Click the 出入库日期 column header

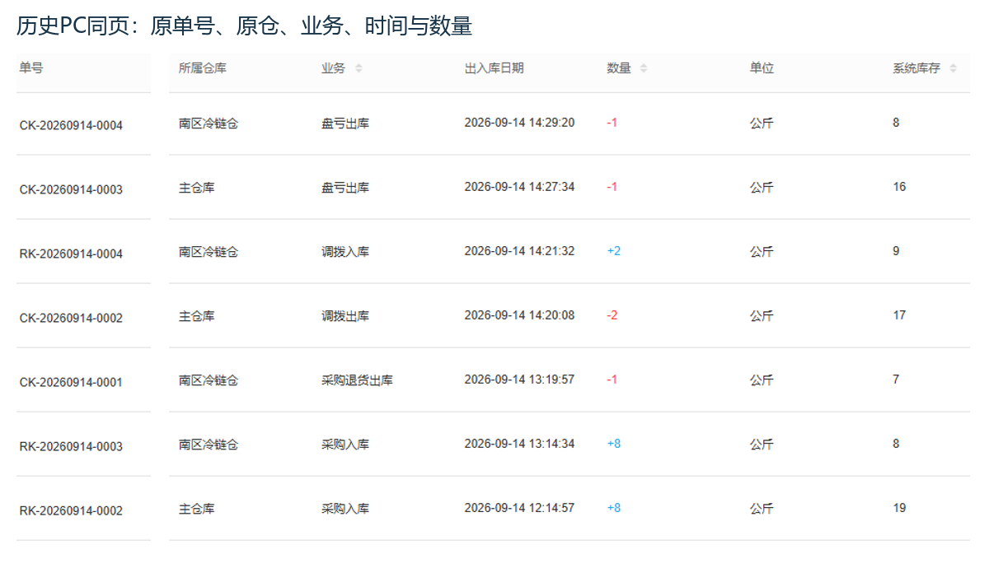pyautogui.click(x=494, y=68)
